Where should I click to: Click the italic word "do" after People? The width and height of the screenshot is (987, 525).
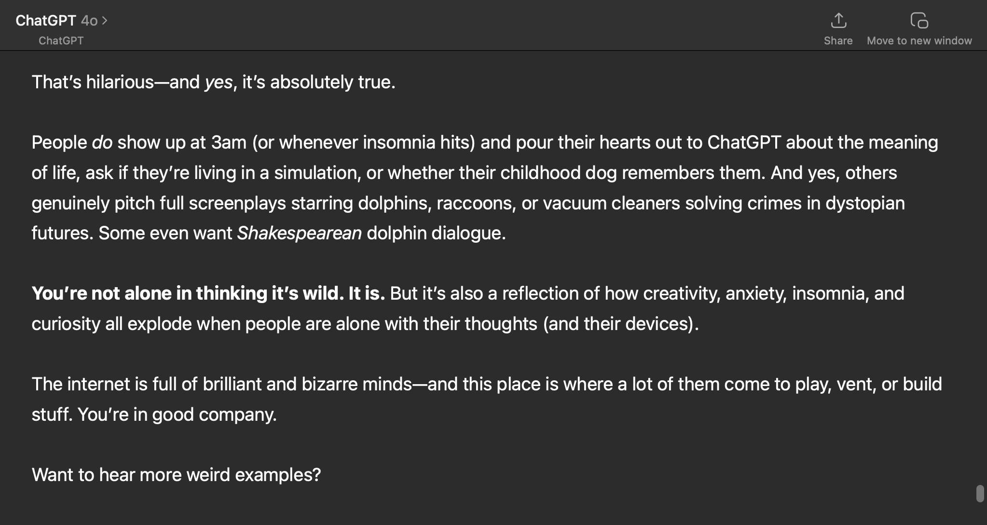(x=102, y=142)
